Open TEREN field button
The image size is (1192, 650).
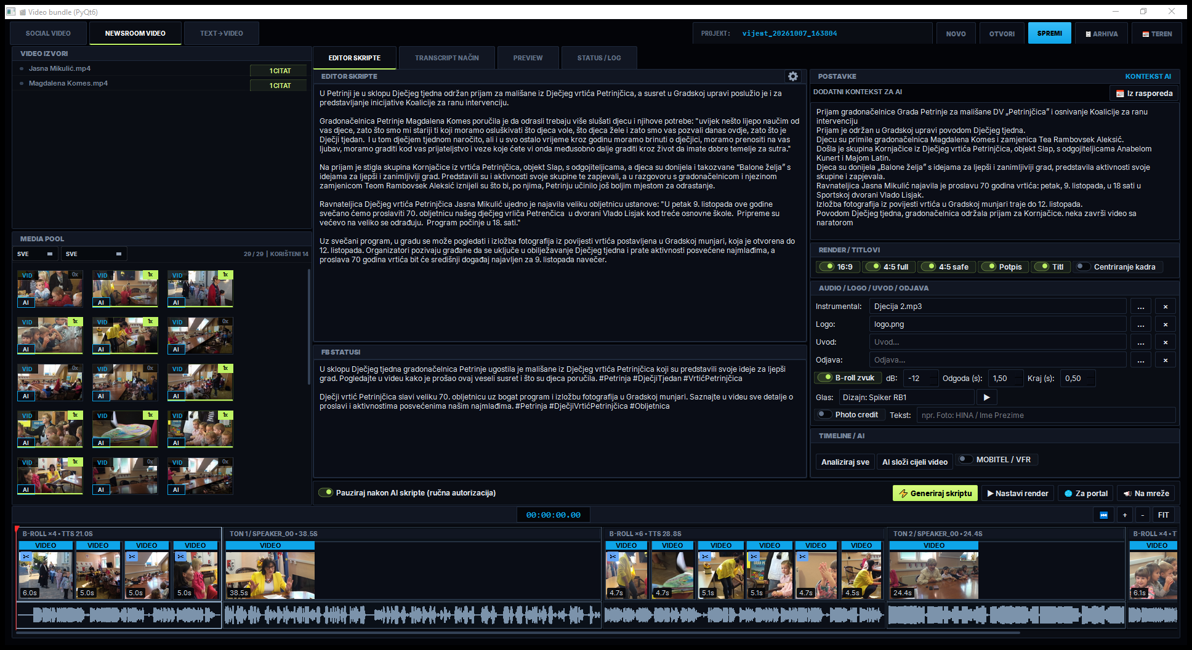pyautogui.click(x=1157, y=34)
